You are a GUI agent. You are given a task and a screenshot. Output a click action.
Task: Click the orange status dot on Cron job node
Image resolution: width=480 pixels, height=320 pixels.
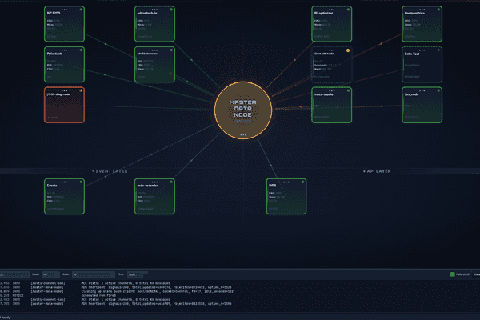[x=348, y=50]
